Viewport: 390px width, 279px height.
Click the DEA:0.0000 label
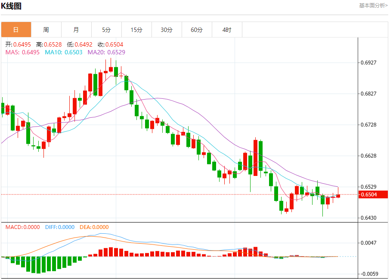tap(94, 227)
